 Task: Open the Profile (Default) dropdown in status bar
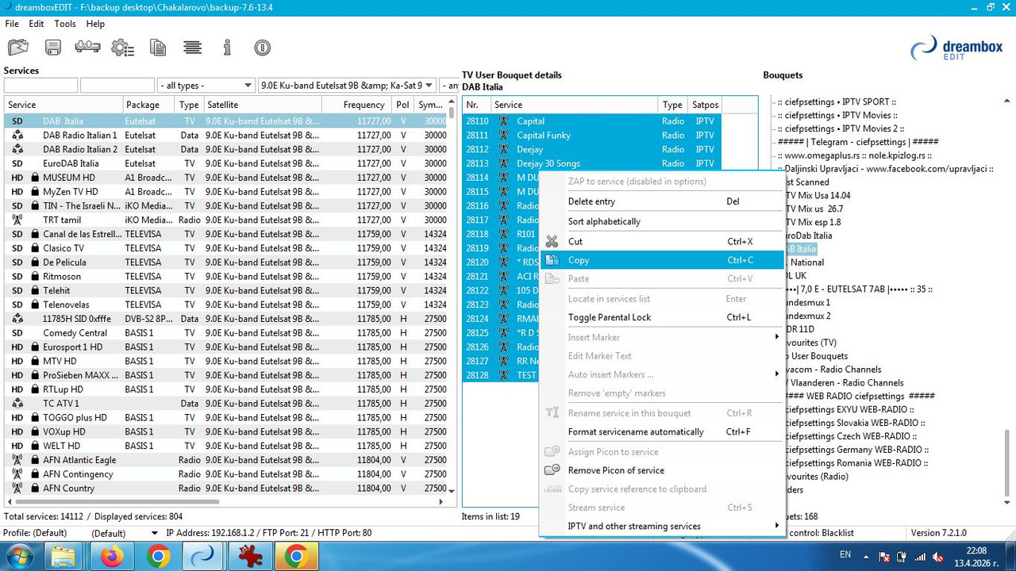coord(125,533)
